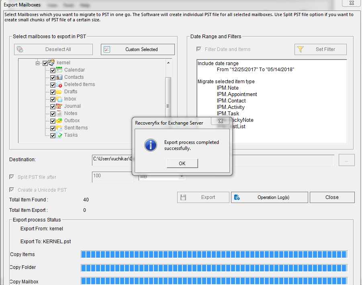Uncheck the Contacts checkbox
Image resolution: width=362 pixels, height=285 pixels.
[53, 78]
